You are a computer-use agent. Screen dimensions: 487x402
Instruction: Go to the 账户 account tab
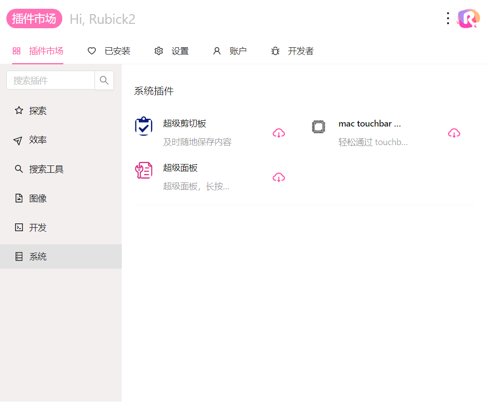click(230, 51)
